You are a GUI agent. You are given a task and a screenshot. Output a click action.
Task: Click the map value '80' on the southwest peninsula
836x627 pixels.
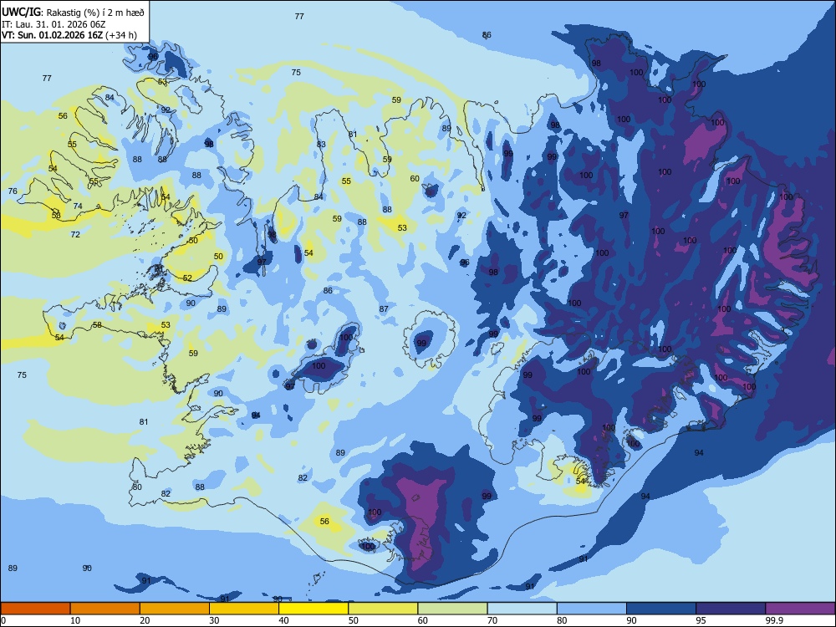coord(138,487)
